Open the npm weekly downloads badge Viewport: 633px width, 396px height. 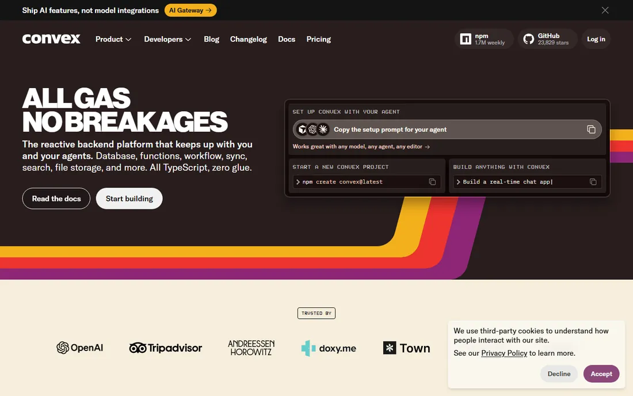483,39
